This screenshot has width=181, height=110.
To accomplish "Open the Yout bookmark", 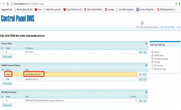I will 38,10.
